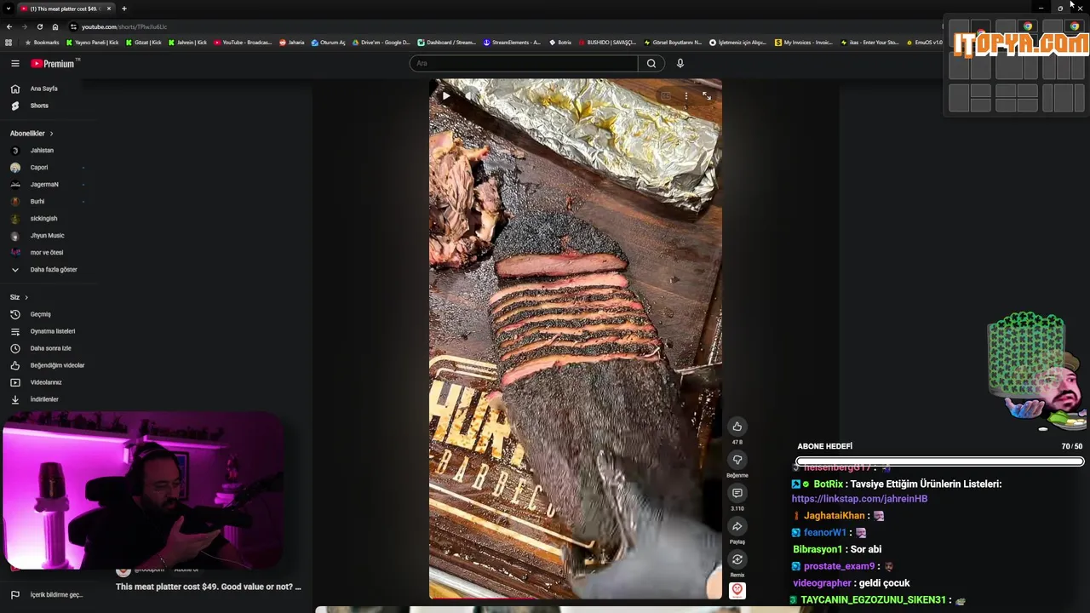The width and height of the screenshot is (1090, 613).
Task: Click the YouTube Premium logo
Action: 54,64
